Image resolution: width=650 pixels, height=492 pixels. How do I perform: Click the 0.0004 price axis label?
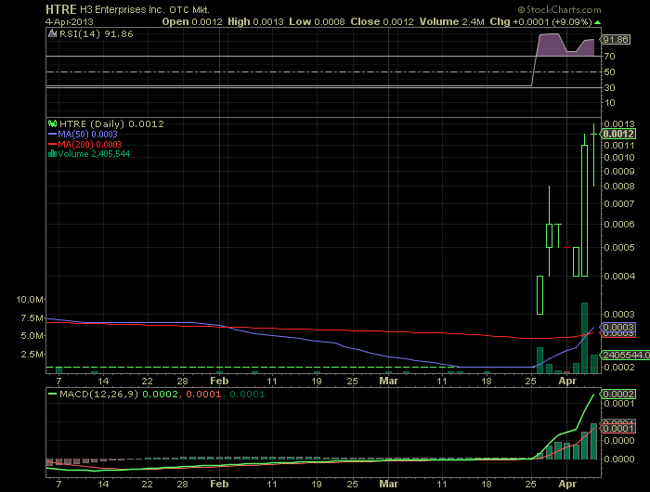click(619, 276)
